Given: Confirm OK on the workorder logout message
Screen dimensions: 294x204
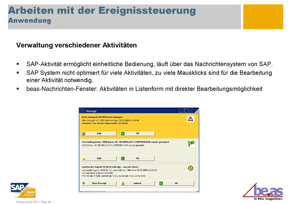Looking at the screenshot, I should coord(176,183).
